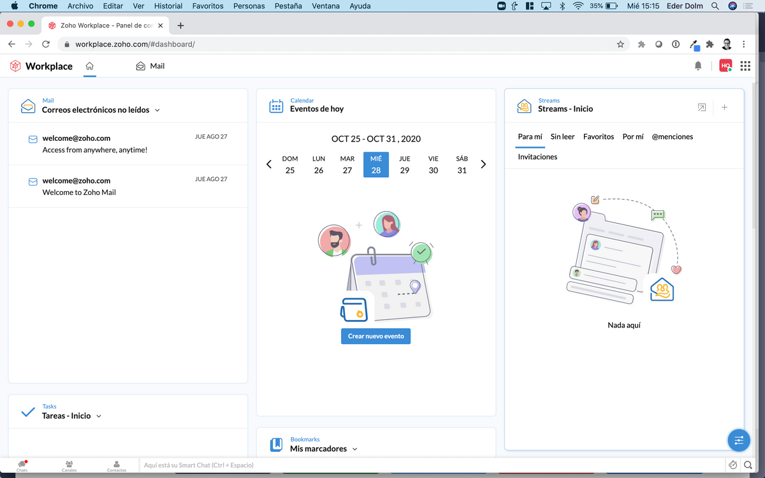Open Chrome extensions puzzle icon
Screen dimensions: 765x478
point(710,44)
